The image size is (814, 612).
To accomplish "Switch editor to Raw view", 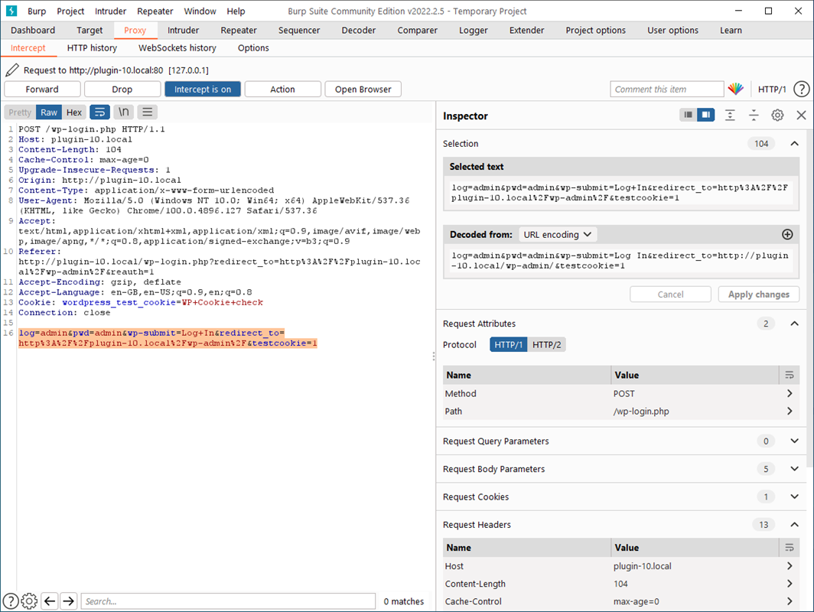I will tap(49, 112).
